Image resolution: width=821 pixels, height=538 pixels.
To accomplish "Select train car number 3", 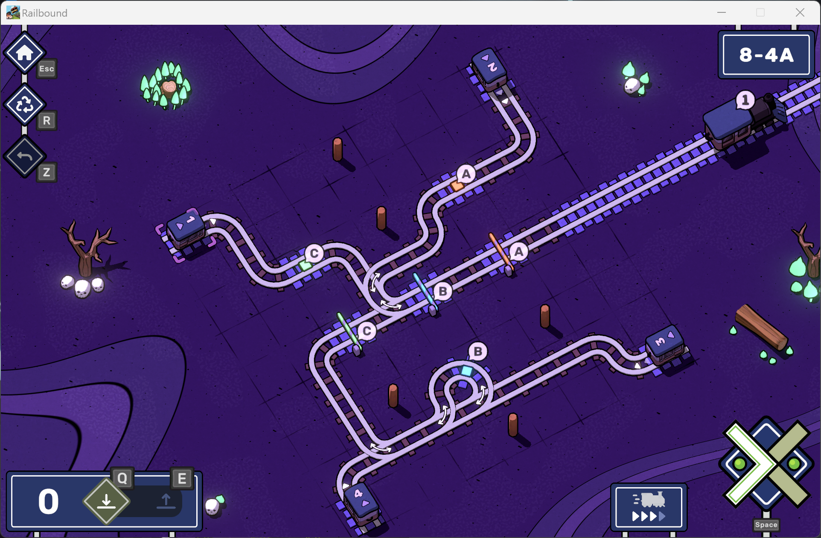I will click(x=666, y=345).
